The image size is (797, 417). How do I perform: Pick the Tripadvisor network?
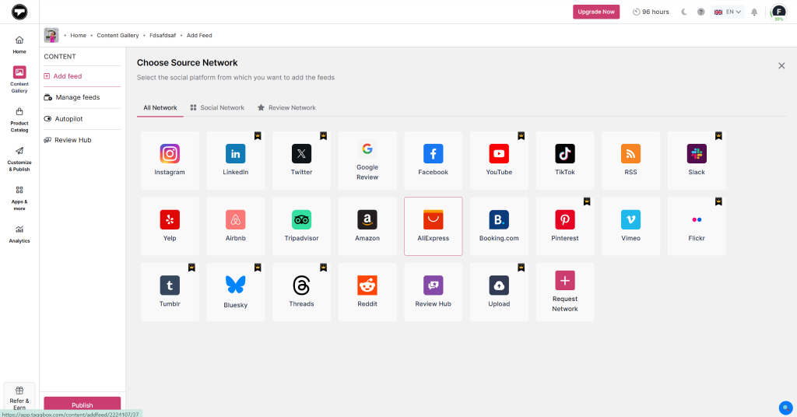tap(301, 226)
